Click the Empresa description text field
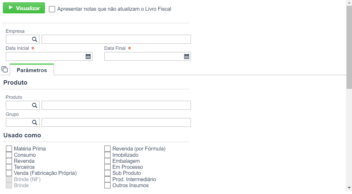Image resolution: width=352 pixels, height=194 pixels. [116, 39]
